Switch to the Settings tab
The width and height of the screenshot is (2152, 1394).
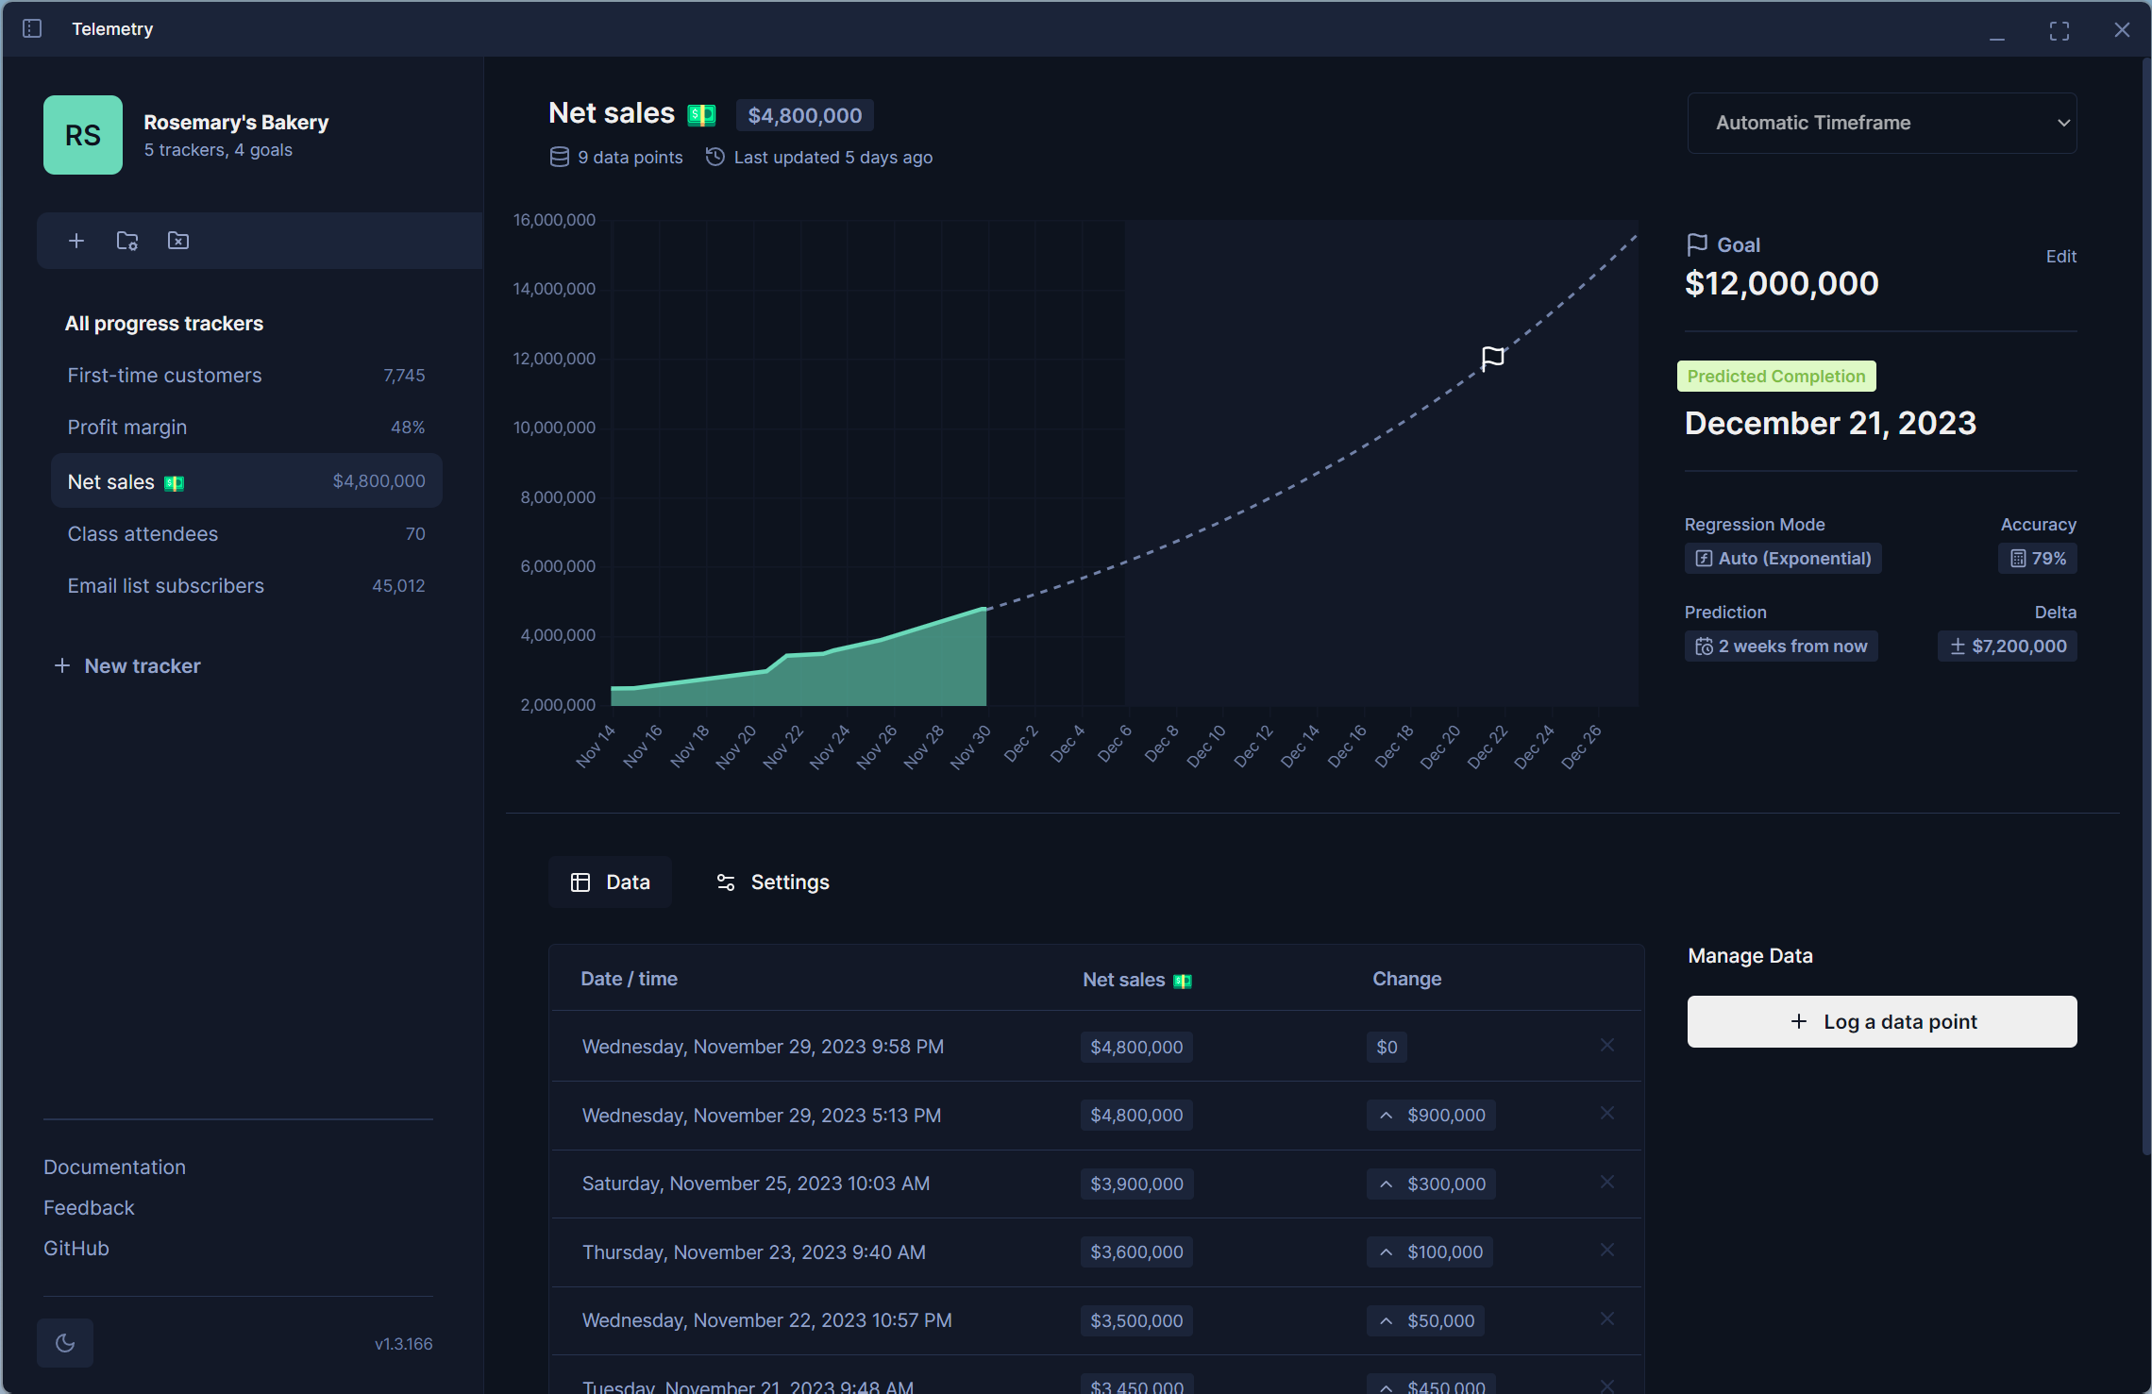(x=772, y=882)
